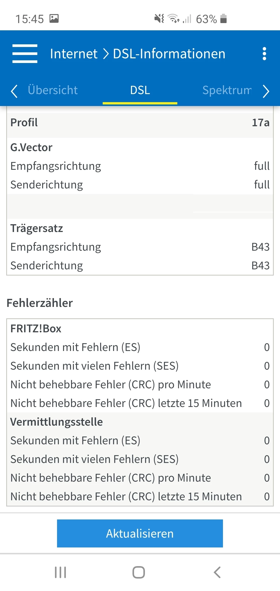Tap the muted sound status icon

click(x=159, y=19)
